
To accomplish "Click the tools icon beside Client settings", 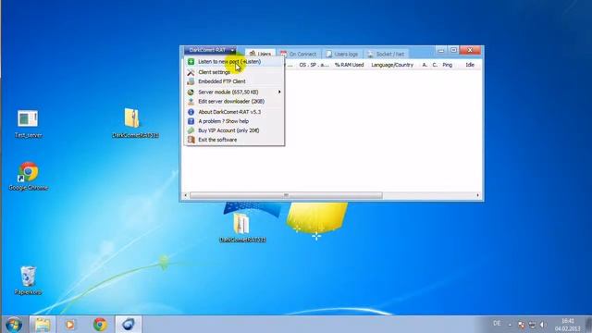I will pos(191,72).
